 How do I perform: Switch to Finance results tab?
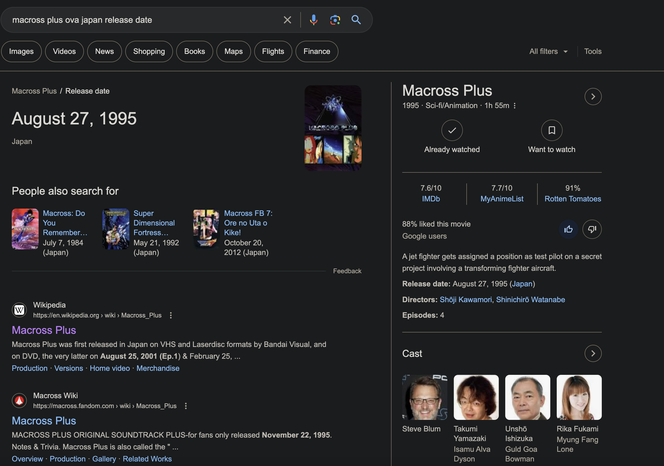(317, 51)
